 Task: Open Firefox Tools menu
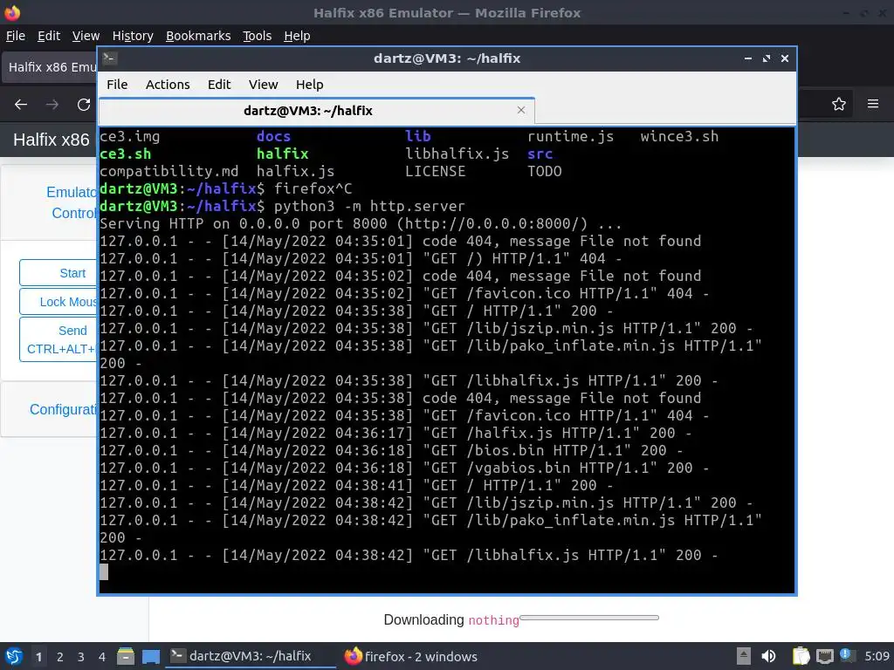(x=258, y=36)
